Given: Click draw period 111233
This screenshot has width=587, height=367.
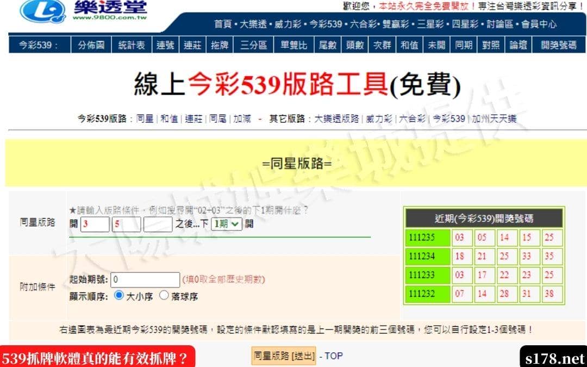Looking at the screenshot, I should click(428, 275).
